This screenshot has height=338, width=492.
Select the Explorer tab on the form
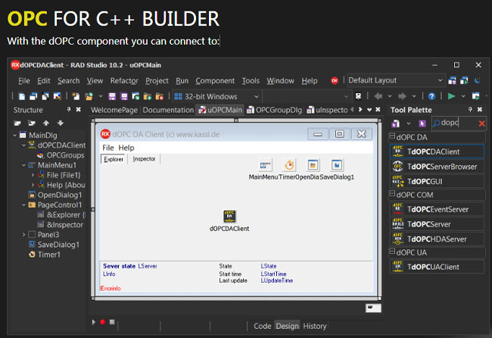(114, 159)
